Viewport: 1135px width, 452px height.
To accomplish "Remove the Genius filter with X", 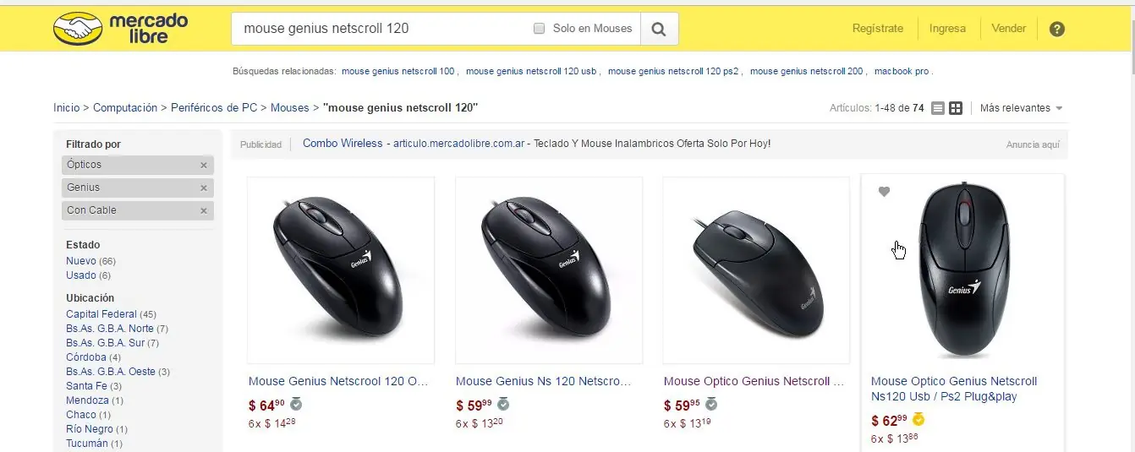I will pyautogui.click(x=204, y=188).
